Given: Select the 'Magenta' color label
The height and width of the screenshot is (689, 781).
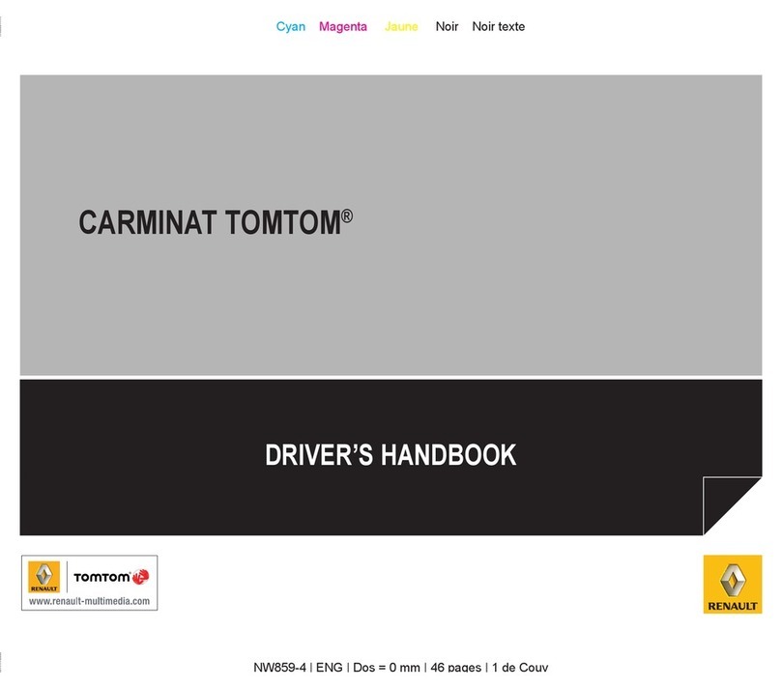Looking at the screenshot, I should tap(343, 26).
